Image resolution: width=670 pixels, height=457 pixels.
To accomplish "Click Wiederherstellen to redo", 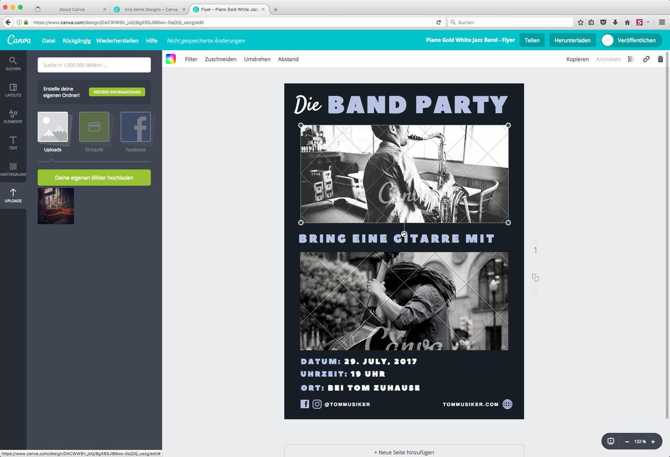I will pos(117,40).
